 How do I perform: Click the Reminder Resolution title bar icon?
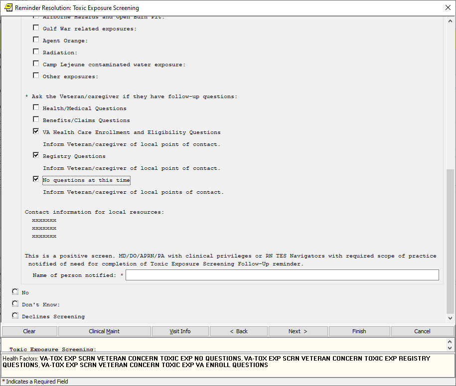tap(8, 7)
